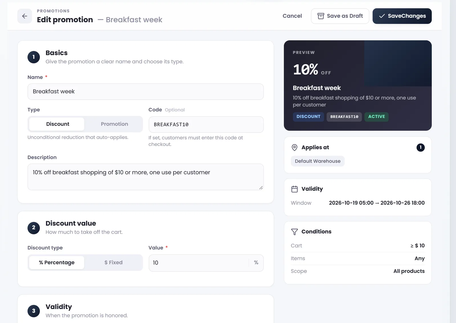Click the funnel icon beside Conditions
This screenshot has height=323, width=456.
[x=294, y=232]
